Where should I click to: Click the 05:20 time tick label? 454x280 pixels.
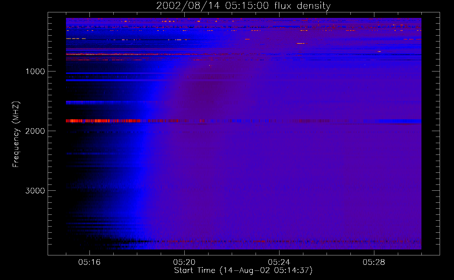tap(184, 262)
